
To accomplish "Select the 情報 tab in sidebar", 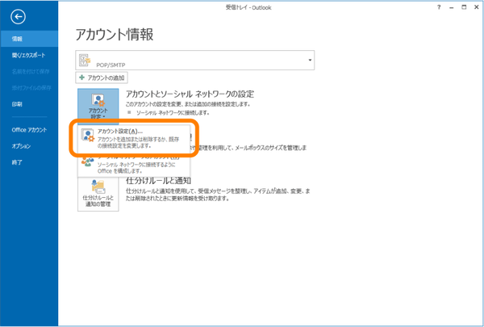I will pos(29,39).
